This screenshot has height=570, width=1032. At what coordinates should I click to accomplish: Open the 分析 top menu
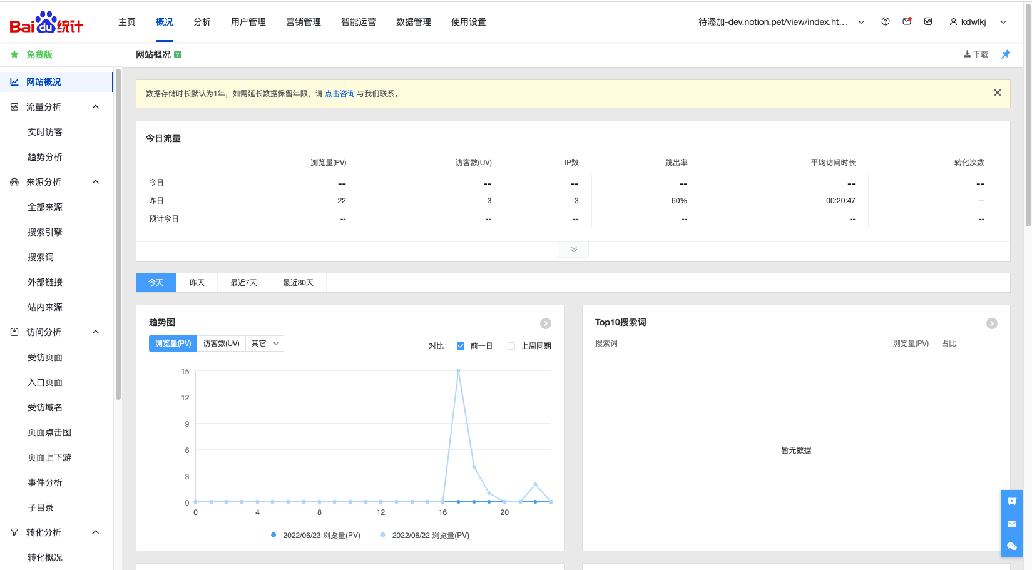click(x=202, y=22)
